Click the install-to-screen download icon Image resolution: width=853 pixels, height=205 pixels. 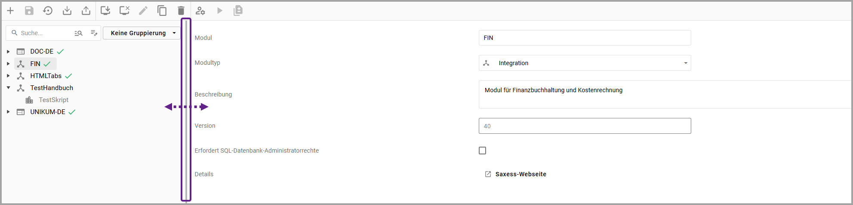[105, 11]
